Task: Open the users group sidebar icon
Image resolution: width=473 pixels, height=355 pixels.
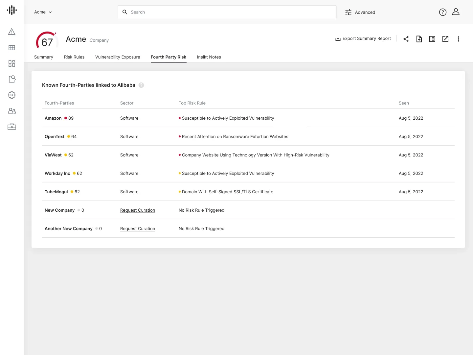Action: pyautogui.click(x=12, y=111)
